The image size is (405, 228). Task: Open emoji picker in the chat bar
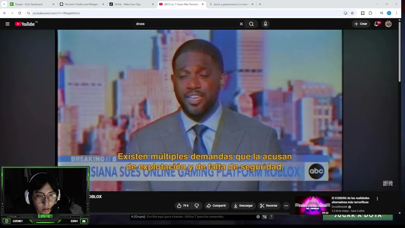tap(258, 217)
